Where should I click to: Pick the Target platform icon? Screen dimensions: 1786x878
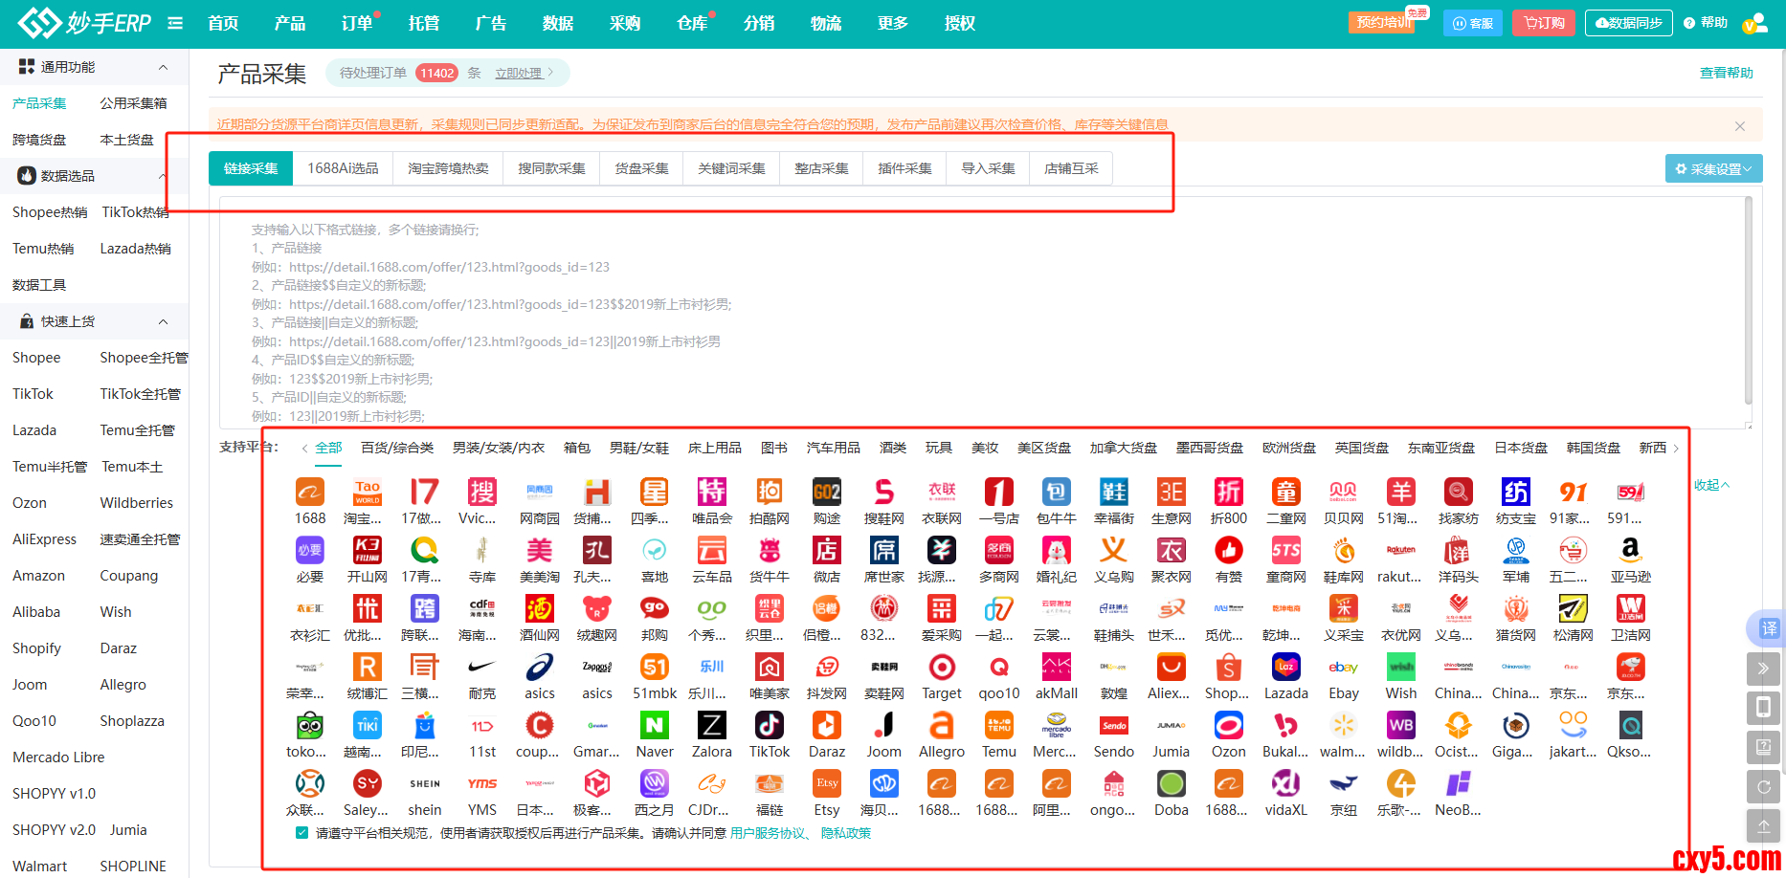[941, 668]
